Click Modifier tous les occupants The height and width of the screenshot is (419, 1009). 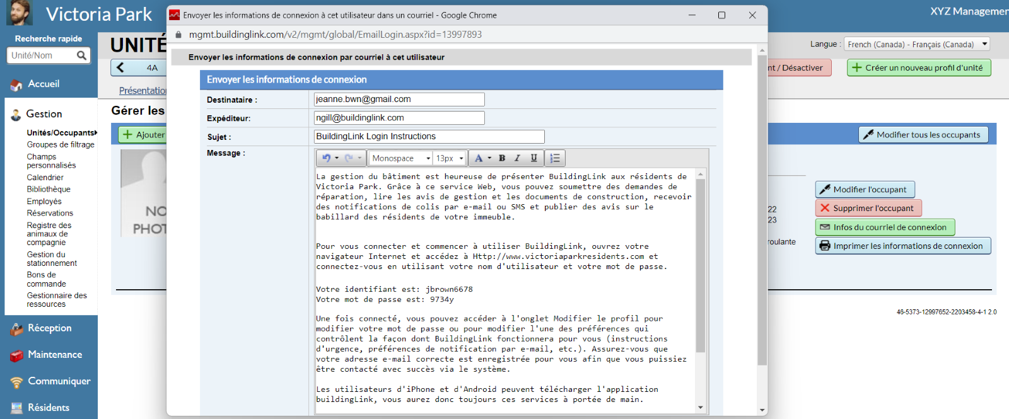point(923,135)
